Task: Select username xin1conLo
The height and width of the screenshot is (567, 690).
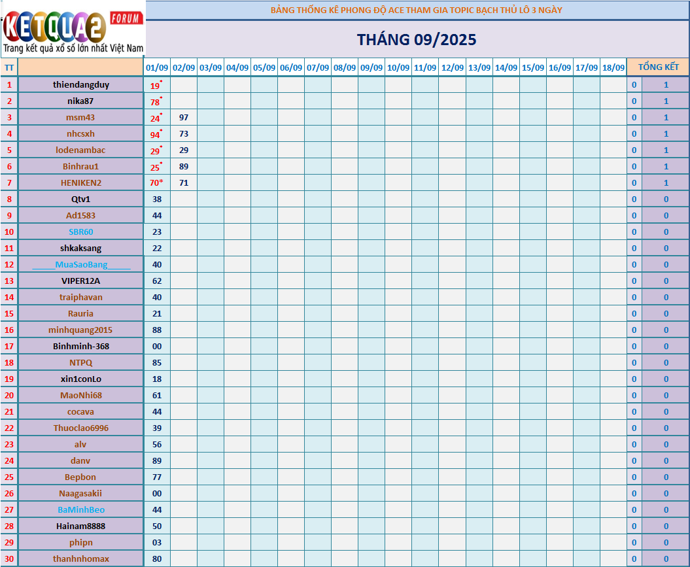Action: [81, 379]
